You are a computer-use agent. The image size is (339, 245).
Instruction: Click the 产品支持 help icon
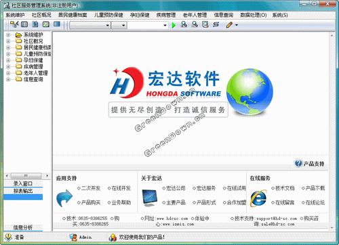[x=298, y=163]
